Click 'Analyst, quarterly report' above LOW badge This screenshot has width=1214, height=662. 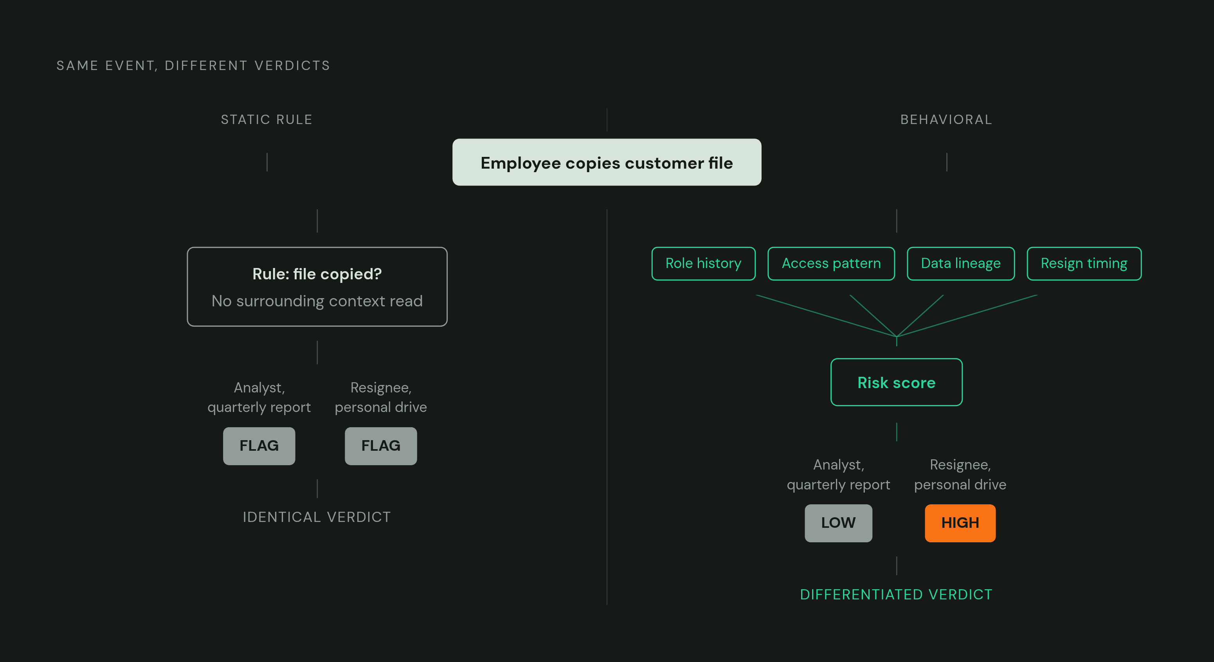click(838, 475)
